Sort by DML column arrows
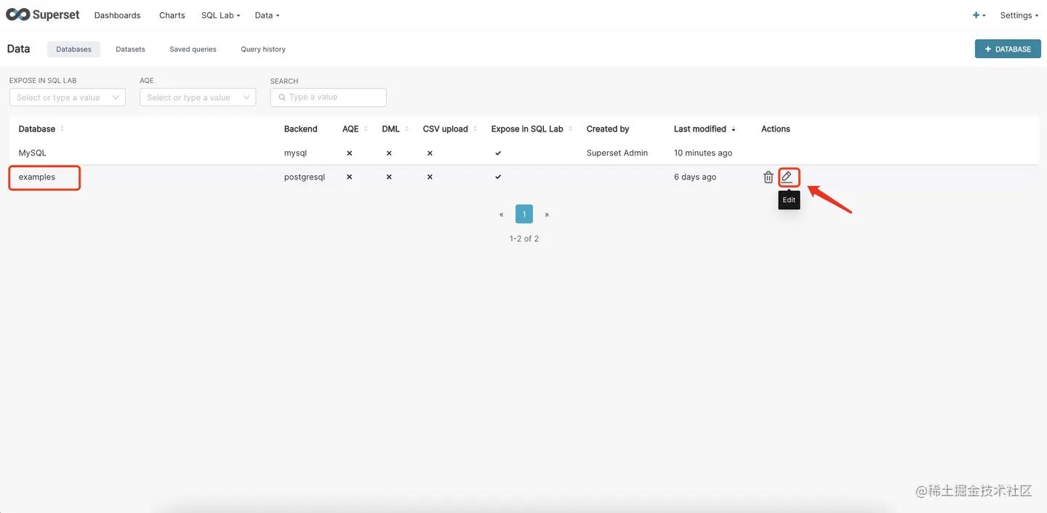 [407, 129]
